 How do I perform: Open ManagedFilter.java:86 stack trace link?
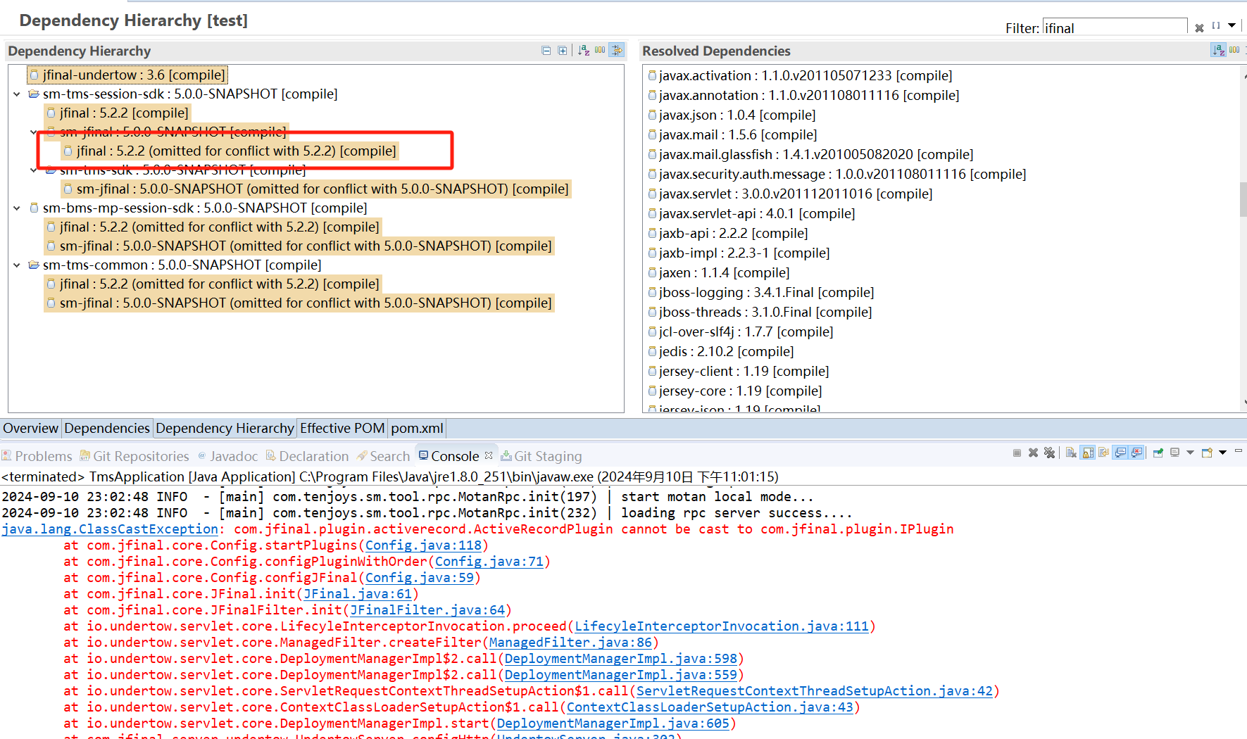(570, 643)
